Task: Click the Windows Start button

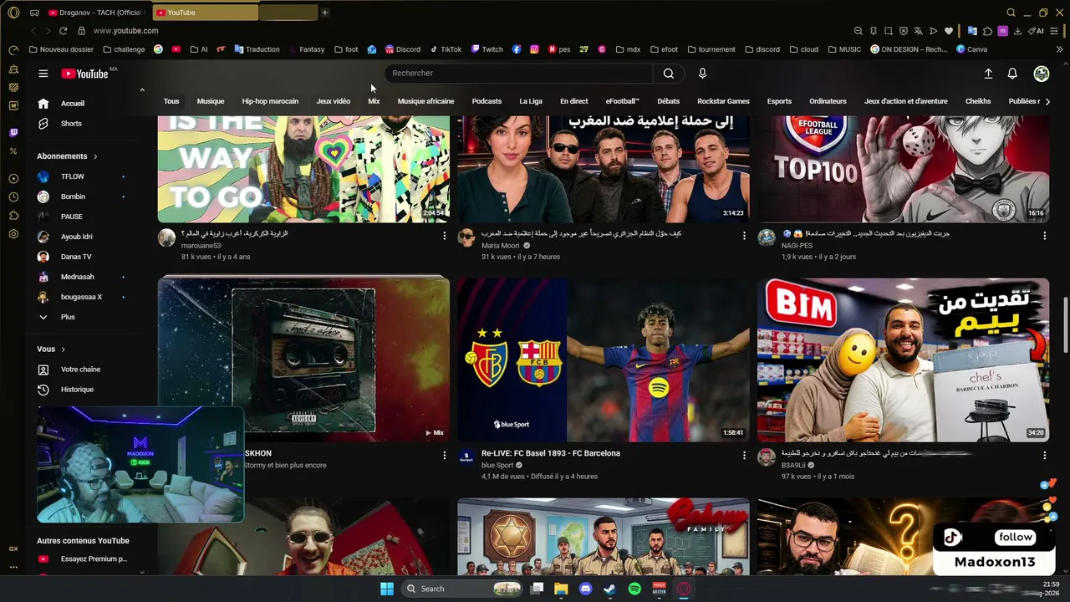Action: point(387,589)
